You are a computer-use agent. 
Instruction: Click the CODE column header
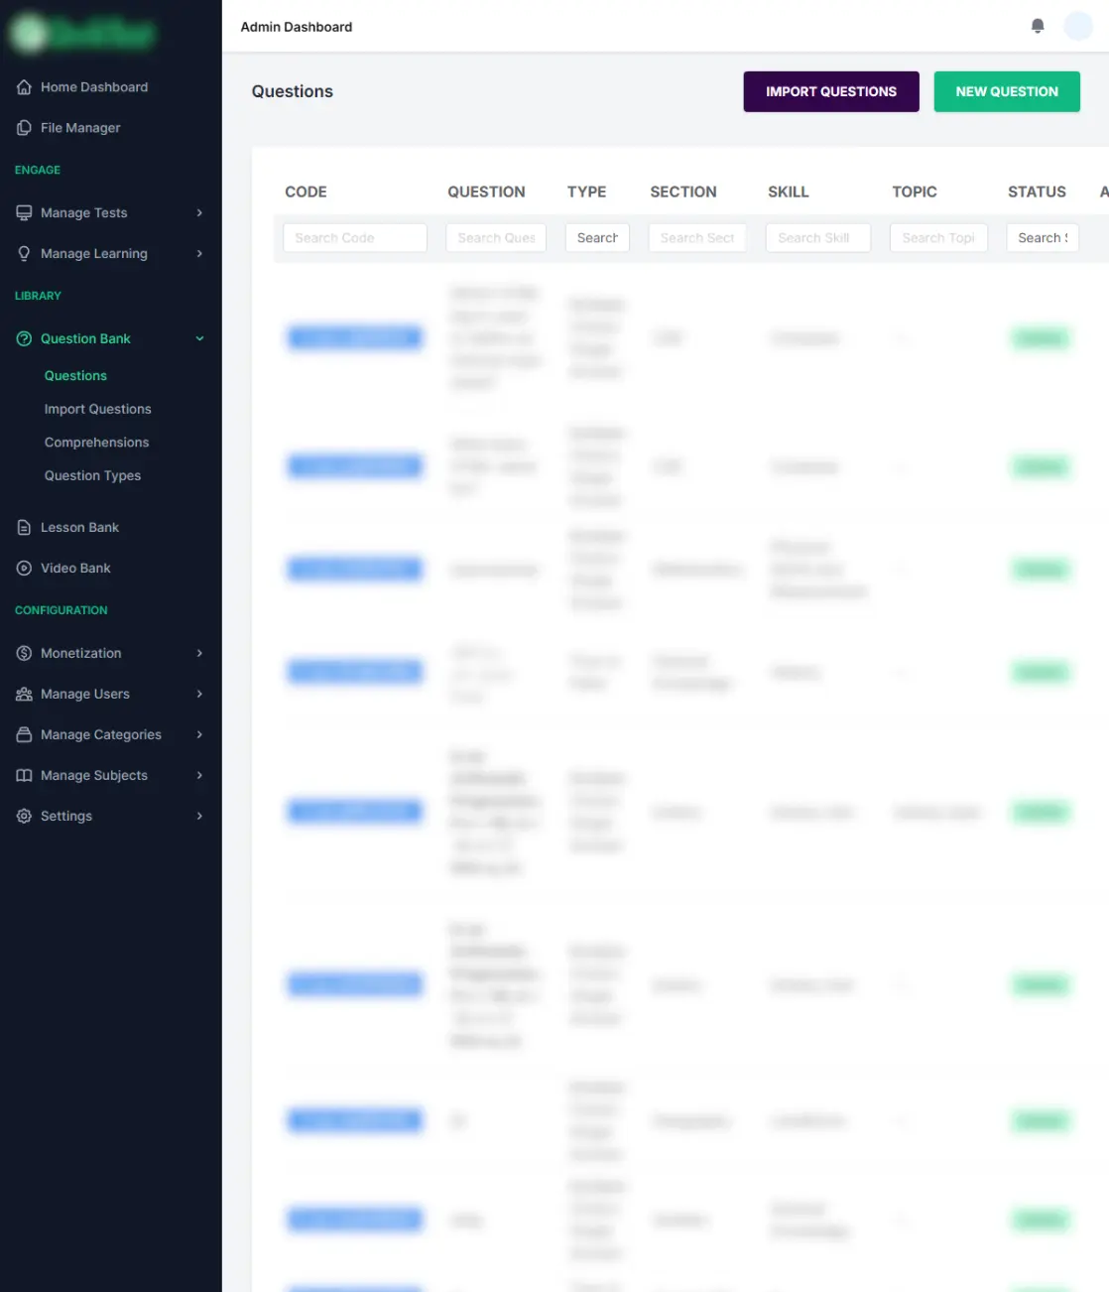[306, 193]
